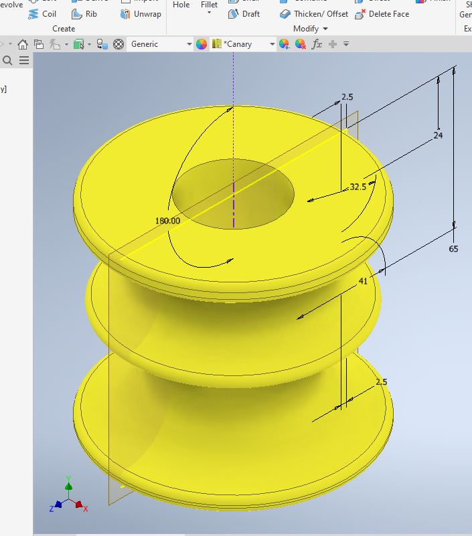Viewport: 472px width, 536px height.
Task: Select the Rib tool
Action: (x=84, y=14)
